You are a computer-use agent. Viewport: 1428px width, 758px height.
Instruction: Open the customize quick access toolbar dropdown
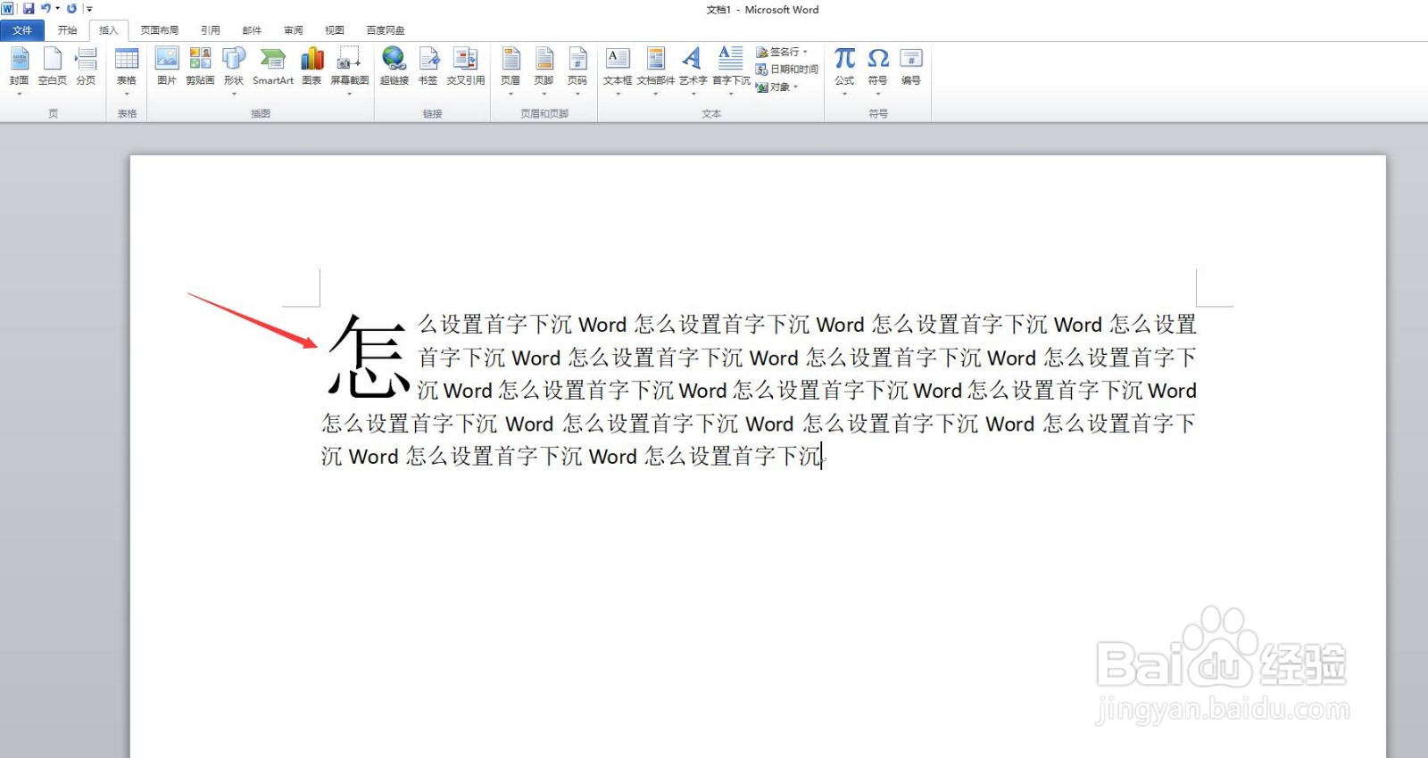point(89,9)
